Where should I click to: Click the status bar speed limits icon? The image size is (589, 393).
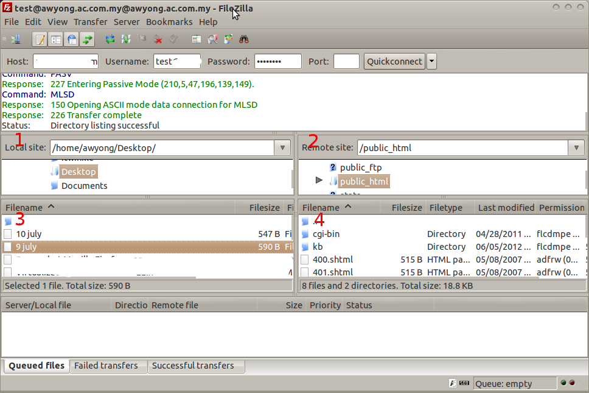click(464, 383)
